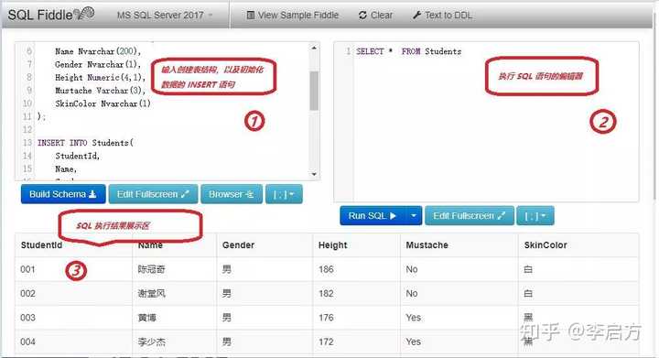The image size is (659, 358).
Task: Open the MS SQL Server 2017 dropdown
Action: (x=165, y=16)
